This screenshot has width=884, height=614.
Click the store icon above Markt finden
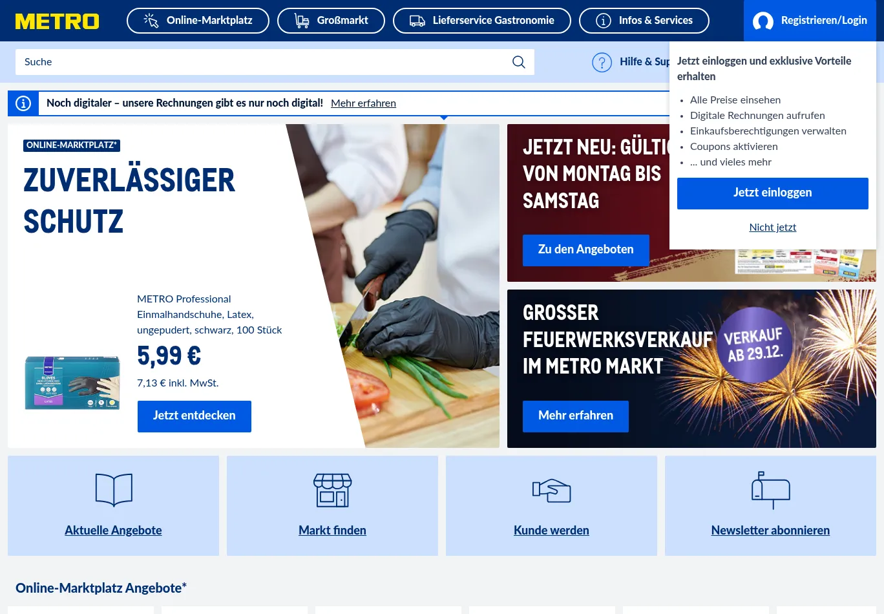pos(332,489)
